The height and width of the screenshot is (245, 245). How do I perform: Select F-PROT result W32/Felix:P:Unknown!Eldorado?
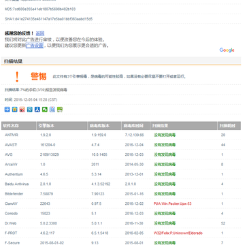point(178,233)
